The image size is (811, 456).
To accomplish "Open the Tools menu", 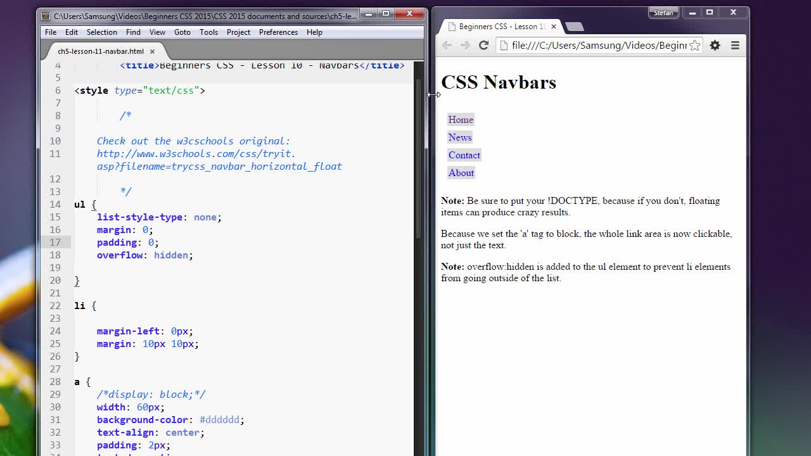I will [208, 32].
